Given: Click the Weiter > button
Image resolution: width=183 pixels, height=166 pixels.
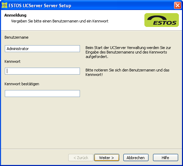Looking at the screenshot, I should coord(106,158).
